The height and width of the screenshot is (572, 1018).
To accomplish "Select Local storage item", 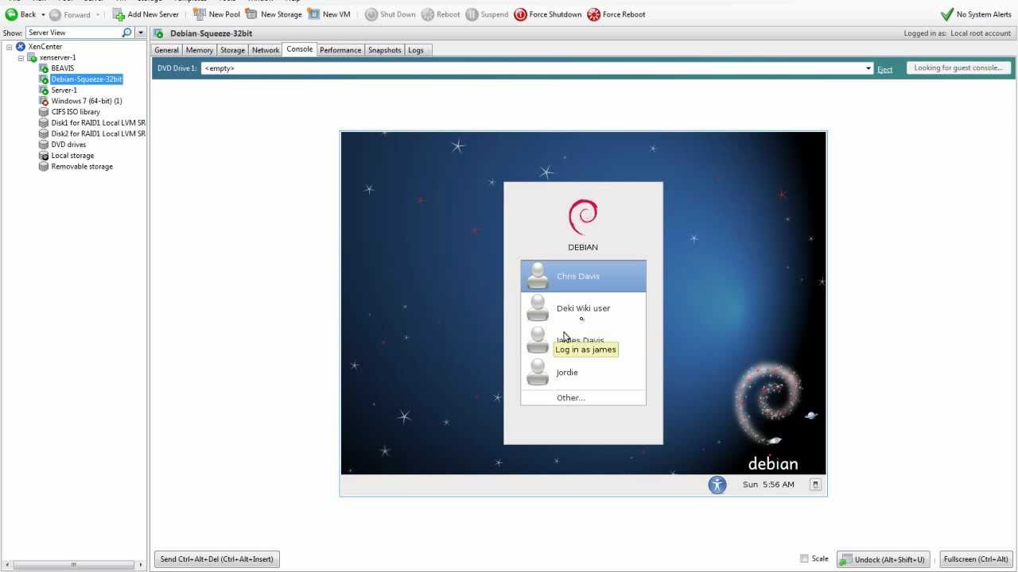I will 72,156.
